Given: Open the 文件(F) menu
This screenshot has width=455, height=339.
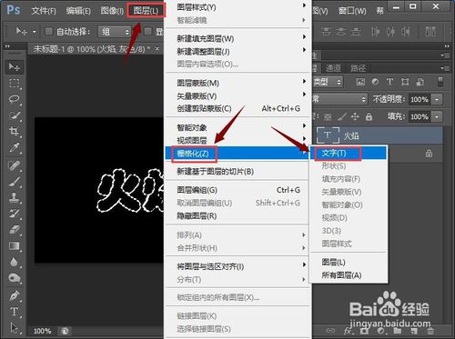Looking at the screenshot, I should point(44,11).
